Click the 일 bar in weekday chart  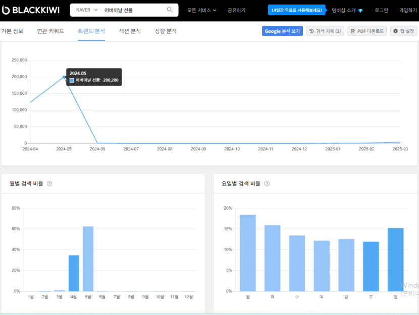coord(395,260)
